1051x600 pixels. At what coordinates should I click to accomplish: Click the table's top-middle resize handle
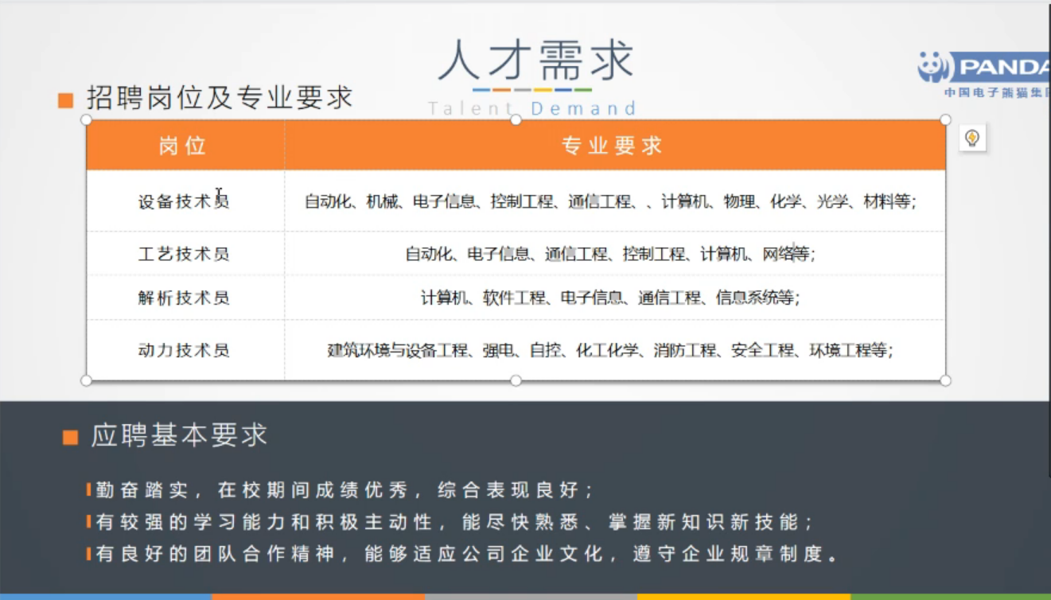click(x=516, y=120)
